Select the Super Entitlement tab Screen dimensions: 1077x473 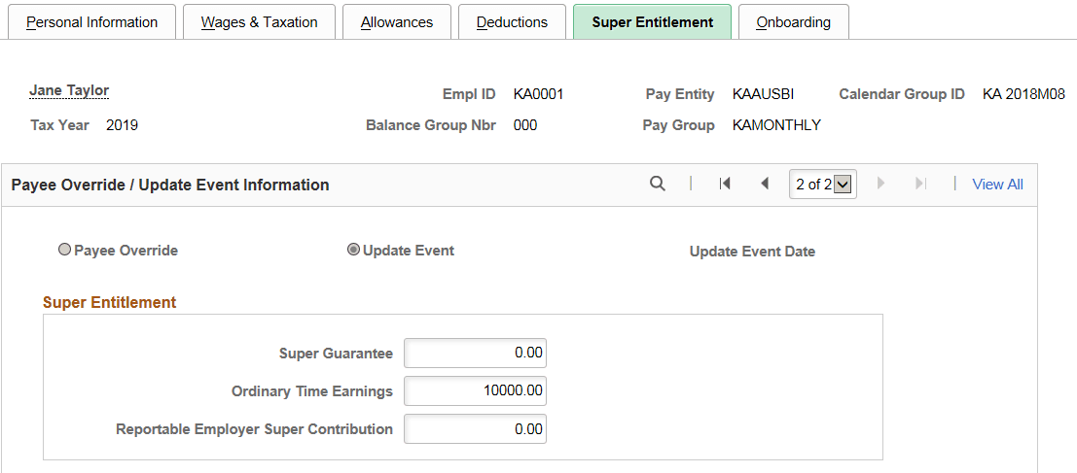(653, 22)
